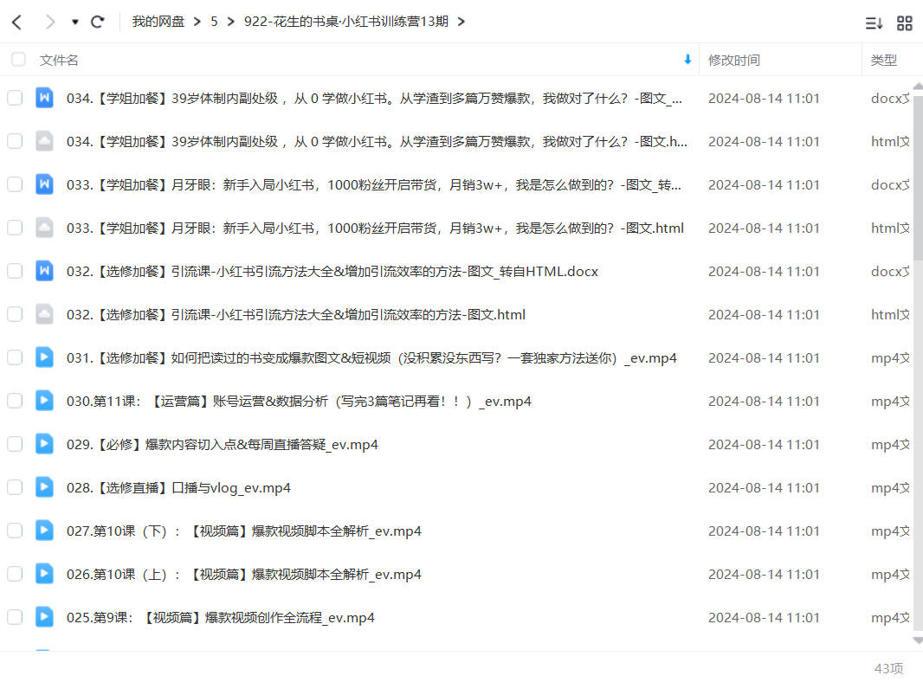Sort by 类型 column header

tap(883, 60)
